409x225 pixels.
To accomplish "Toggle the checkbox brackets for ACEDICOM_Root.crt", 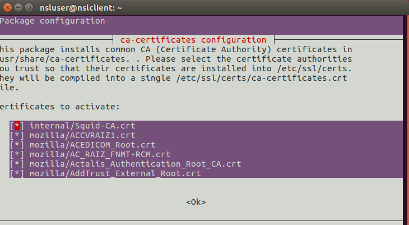I will point(17,145).
